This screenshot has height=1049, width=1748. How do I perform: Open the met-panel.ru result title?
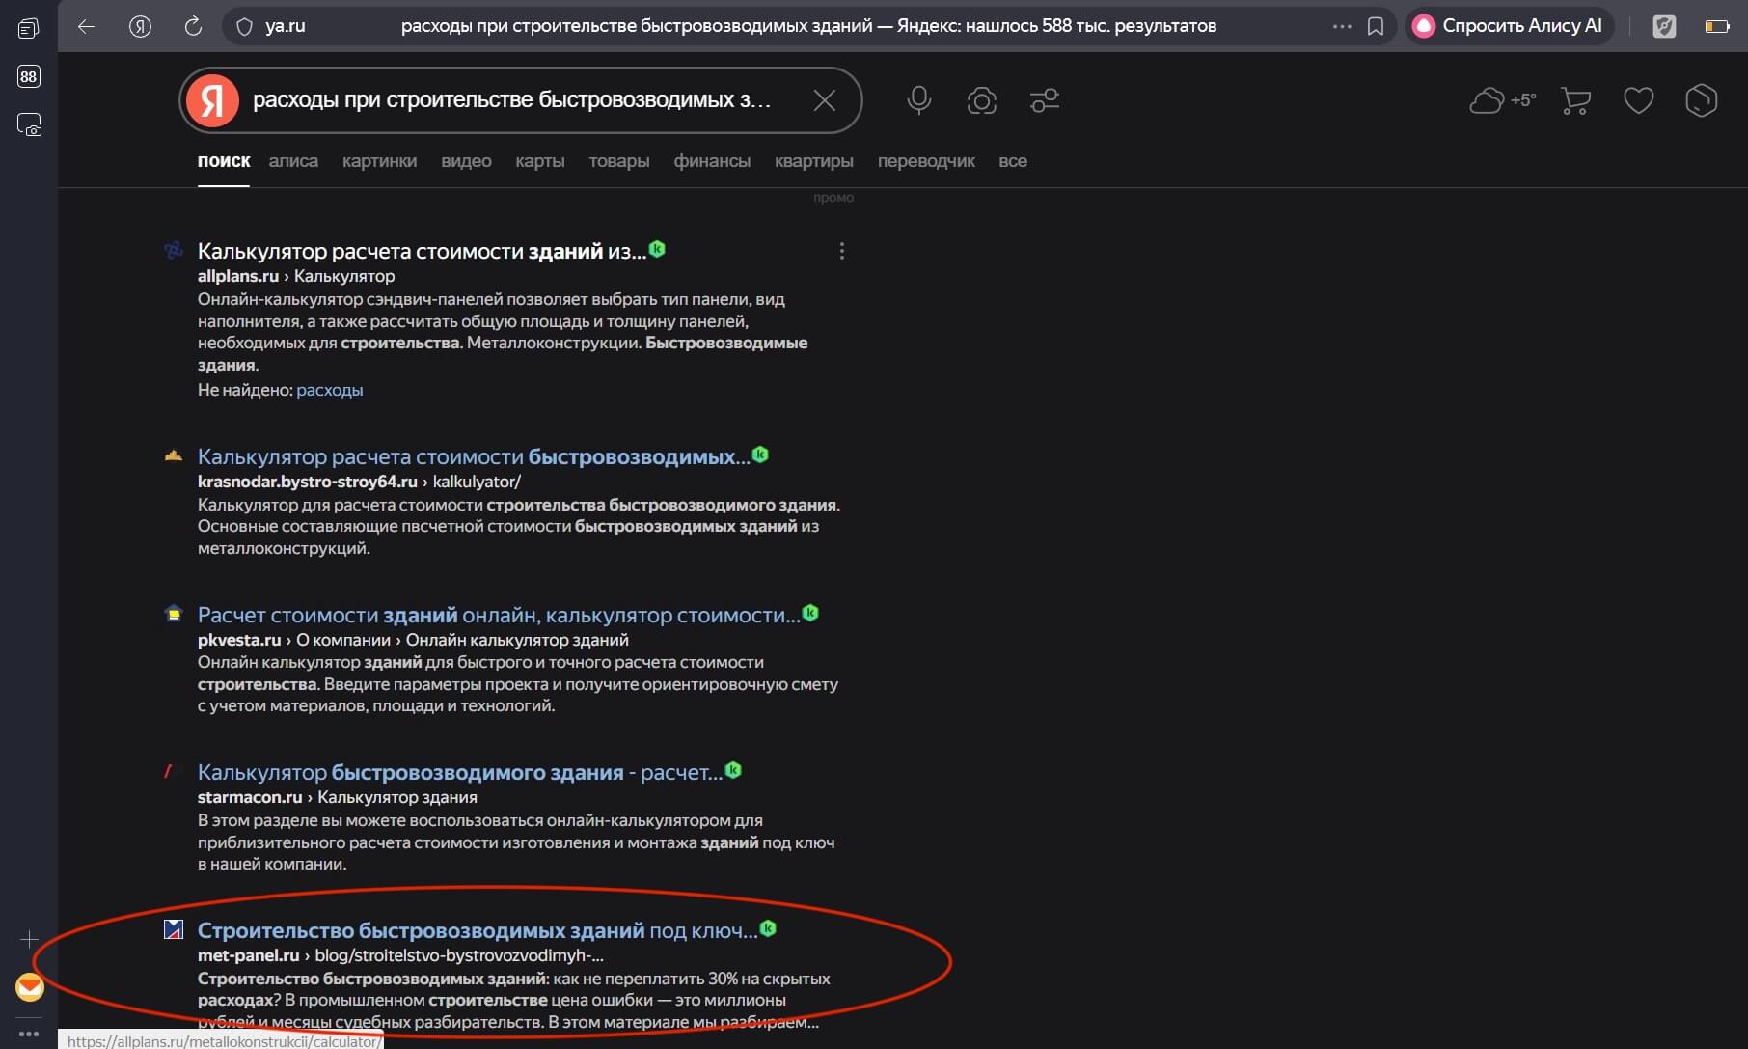[478, 930]
